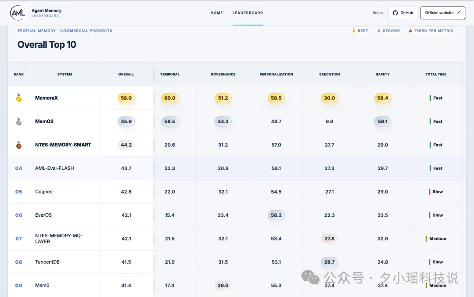Select the EverOS system name
This screenshot has height=297, width=474.
[x=43, y=215]
